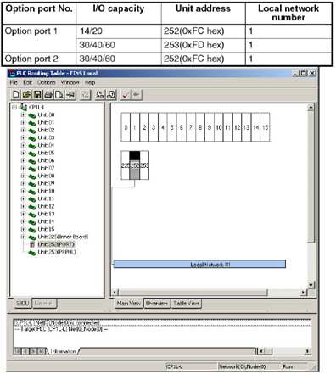Click the '14/20' I/O capacity cell
Screen dimensions: 336x374
119,31
